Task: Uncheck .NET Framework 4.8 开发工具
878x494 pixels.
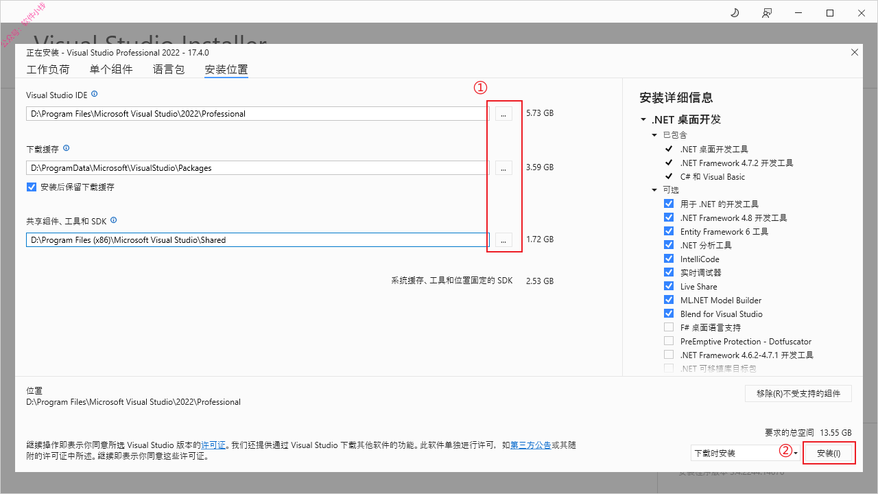Action: (669, 217)
